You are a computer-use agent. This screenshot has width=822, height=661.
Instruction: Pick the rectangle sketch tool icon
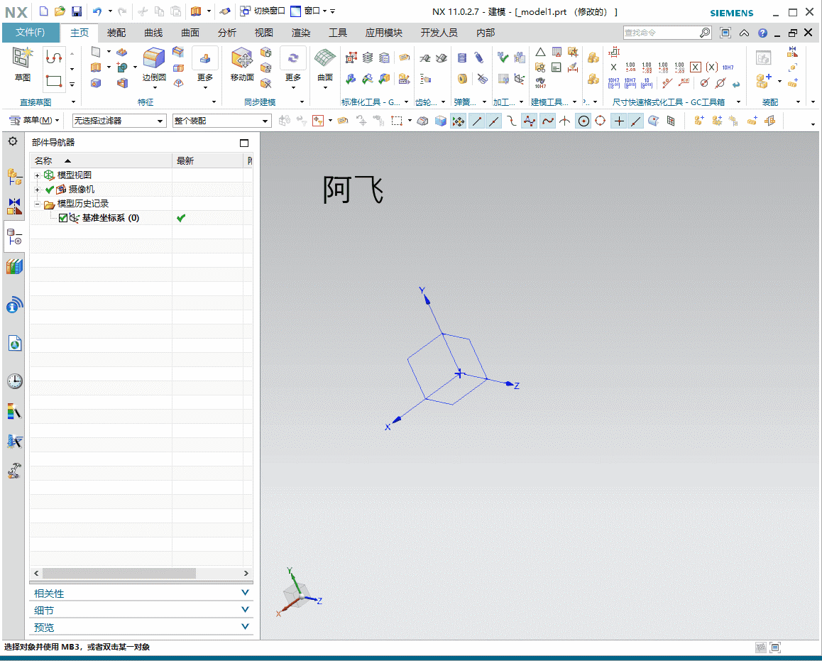click(x=54, y=81)
